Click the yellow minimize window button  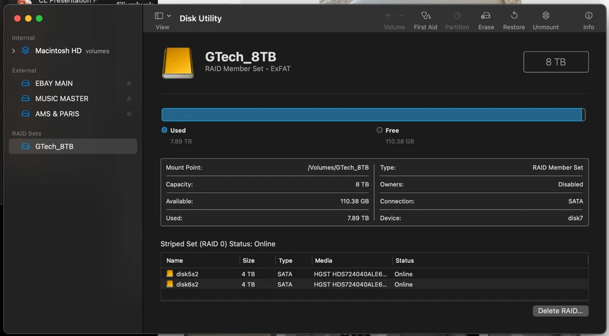click(x=28, y=18)
